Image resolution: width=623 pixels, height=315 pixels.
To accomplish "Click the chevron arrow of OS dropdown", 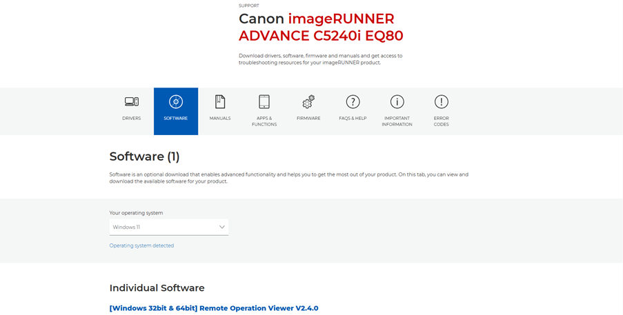I will [222, 227].
